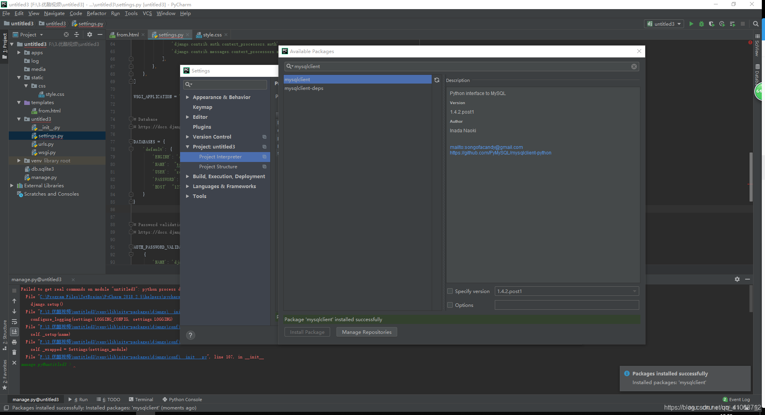The width and height of the screenshot is (765, 415).
Task: Select mysqlclient-deps package
Action: click(x=357, y=88)
